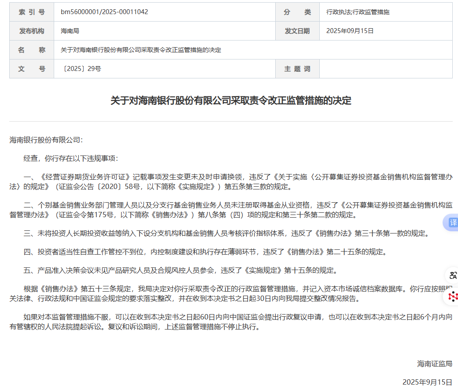The width and height of the screenshot is (458, 389).
Task: Click the 发文日期 value 2025年09月15日 in table
Action: click(350, 31)
